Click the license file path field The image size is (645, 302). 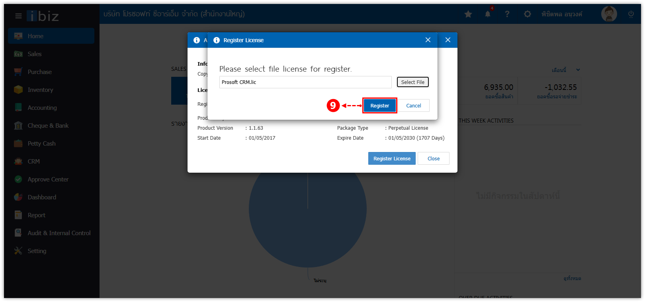tap(305, 82)
